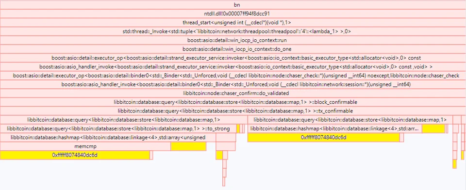Click the chaser_confirm::do_validated frame
The image size is (466, 190).
pyautogui.click(x=233, y=94)
